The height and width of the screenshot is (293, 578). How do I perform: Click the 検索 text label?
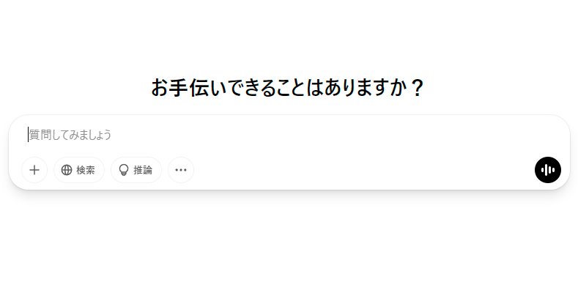tap(86, 170)
